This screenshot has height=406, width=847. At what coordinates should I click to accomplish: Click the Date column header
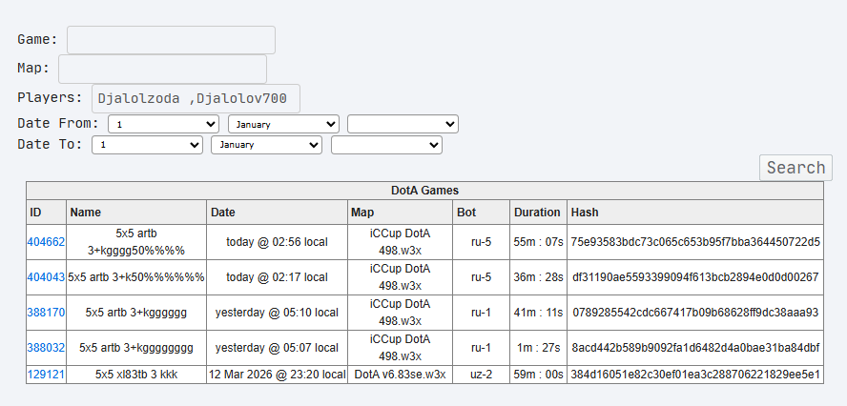[223, 212]
